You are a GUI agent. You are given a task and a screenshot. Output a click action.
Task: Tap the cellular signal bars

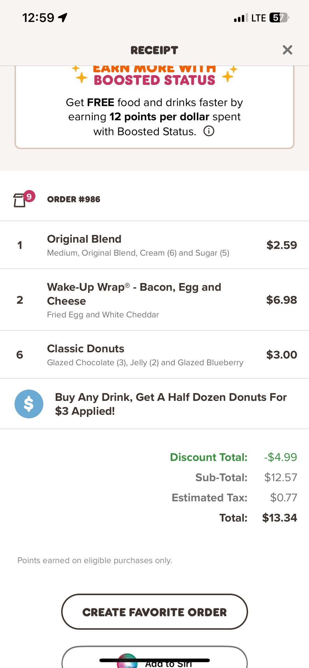pos(241,18)
